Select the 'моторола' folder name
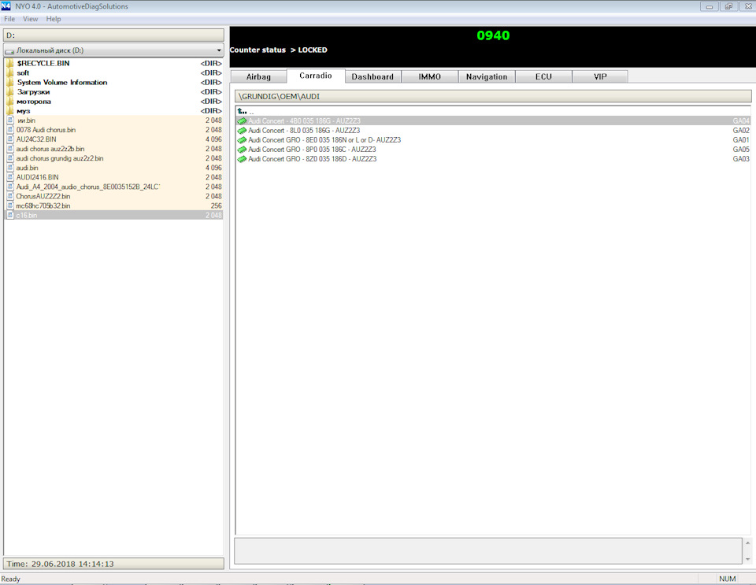This screenshot has width=756, height=585. point(34,102)
